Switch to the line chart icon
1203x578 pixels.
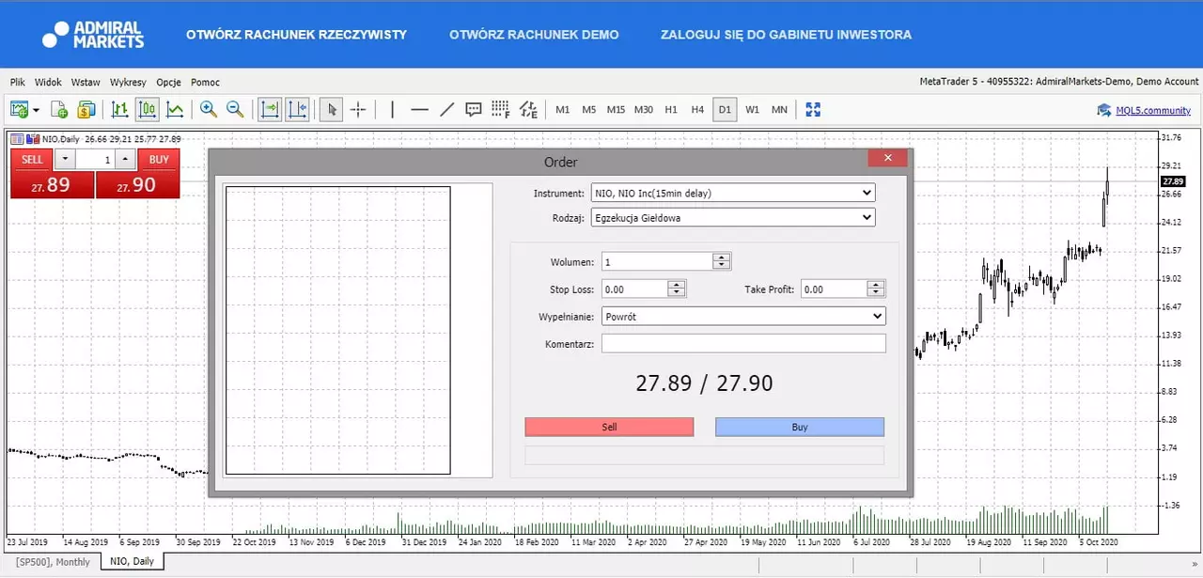point(175,110)
